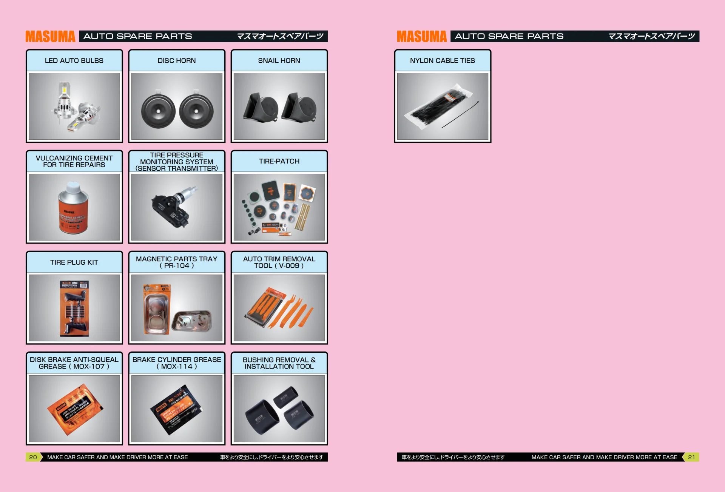Select the tire plug kit photo
Screen dimensions: 725x492
pos(74,308)
